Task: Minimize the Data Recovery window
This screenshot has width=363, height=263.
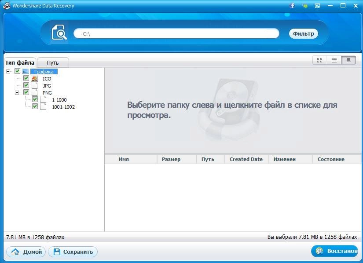Action: click(330, 6)
